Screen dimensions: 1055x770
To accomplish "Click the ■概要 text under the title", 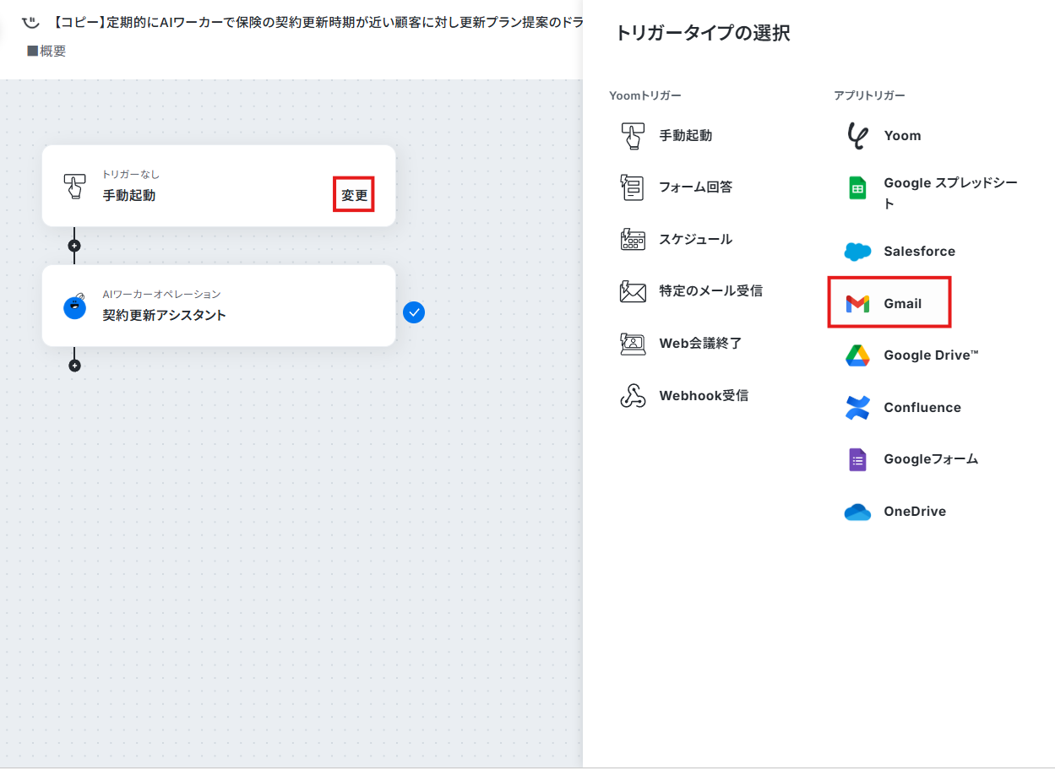I will [46, 52].
